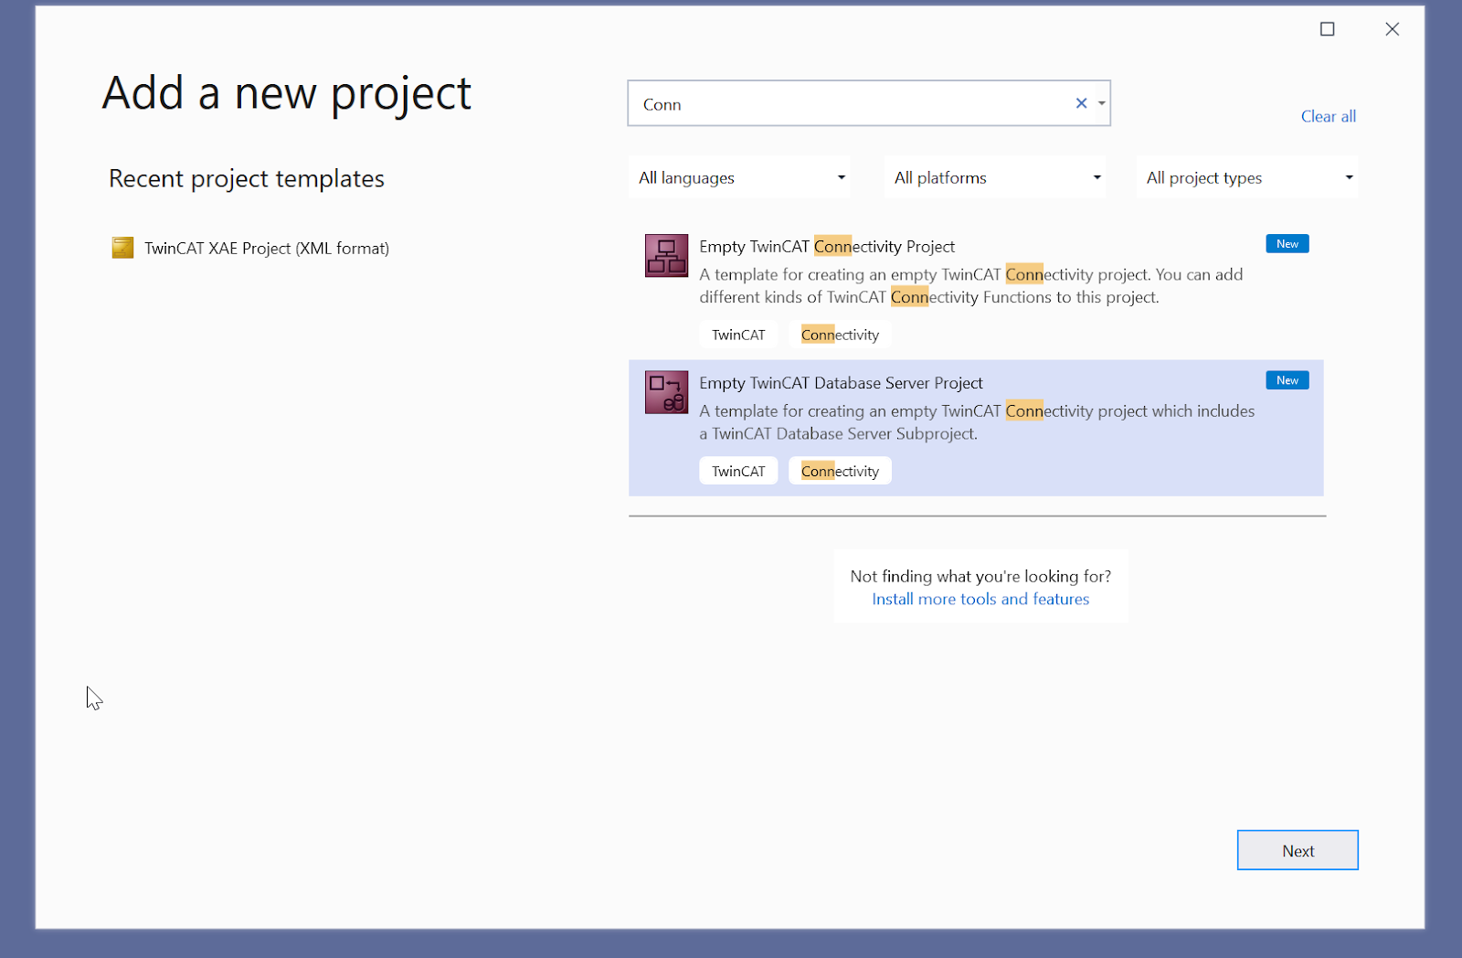The height and width of the screenshot is (958, 1462).
Task: Click Connectivity tag under Database Server Project
Action: pyautogui.click(x=840, y=471)
